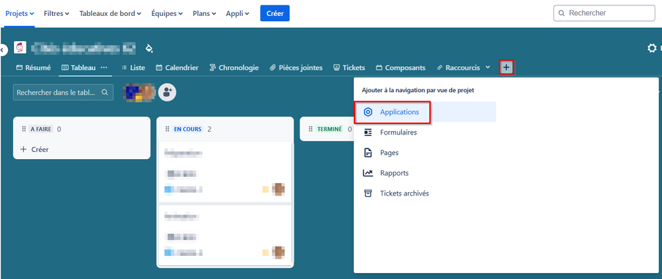662x279 pixels.
Task: Click the plus icon to add a view
Action: (x=506, y=68)
